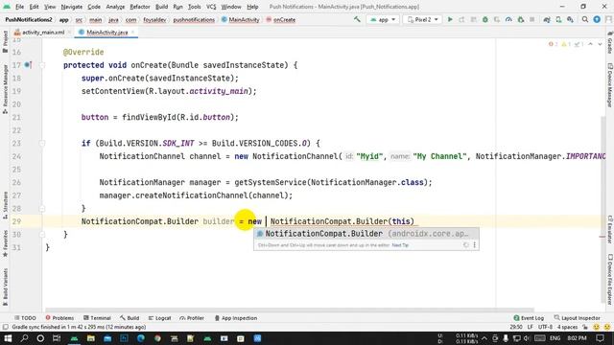The image size is (614, 345).
Task: Click the Attach Debugger to Android Process icon
Action: click(x=520, y=19)
